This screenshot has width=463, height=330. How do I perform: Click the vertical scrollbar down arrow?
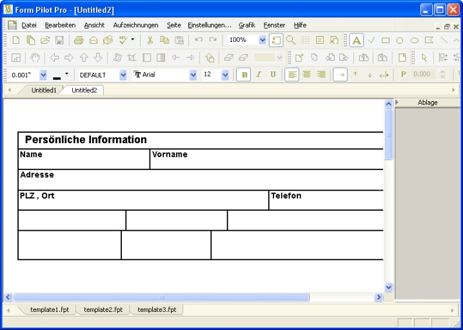[389, 287]
